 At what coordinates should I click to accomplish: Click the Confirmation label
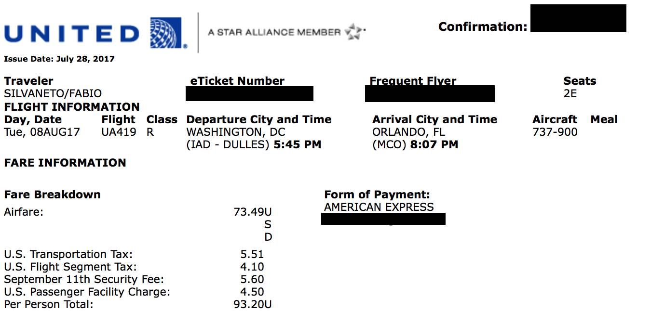483,27
